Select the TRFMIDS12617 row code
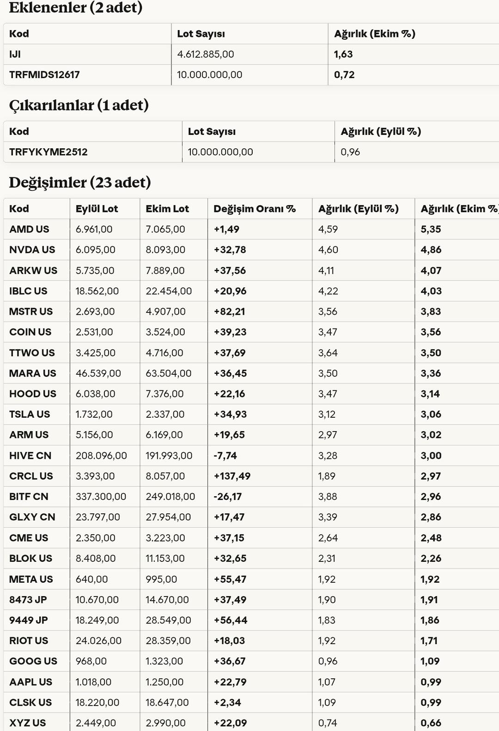Screen dimensions: 499x731 pos(44,74)
